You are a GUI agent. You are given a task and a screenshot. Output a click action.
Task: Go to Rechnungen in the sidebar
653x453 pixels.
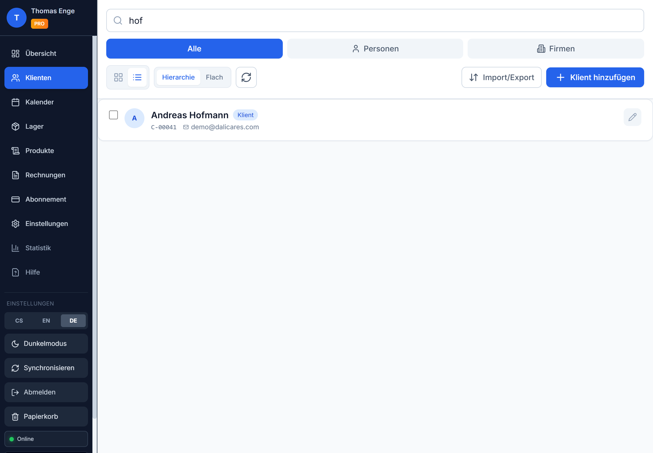click(45, 175)
